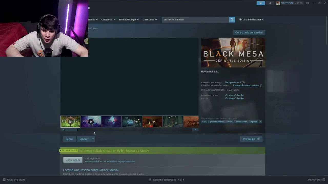This screenshot has height=184, width=328.
Task: Click the media strip horizontal scrollbar handle
Action: (x=72, y=130)
